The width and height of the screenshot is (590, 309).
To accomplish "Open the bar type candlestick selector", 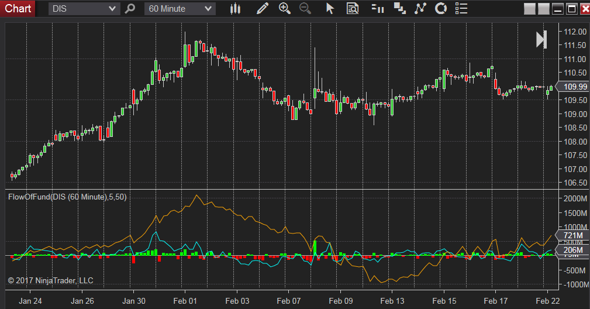I will [x=235, y=8].
